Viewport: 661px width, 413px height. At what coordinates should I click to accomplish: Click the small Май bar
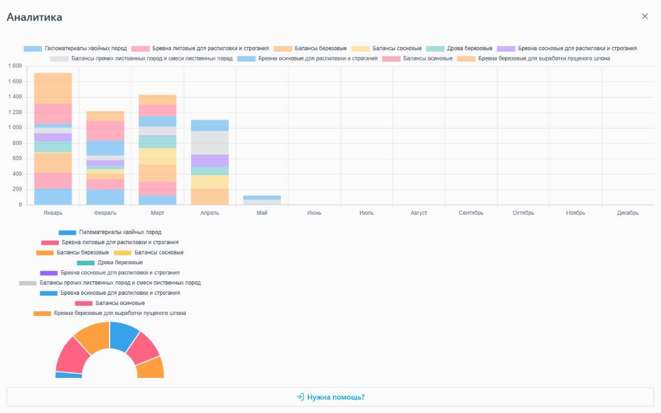pos(262,200)
